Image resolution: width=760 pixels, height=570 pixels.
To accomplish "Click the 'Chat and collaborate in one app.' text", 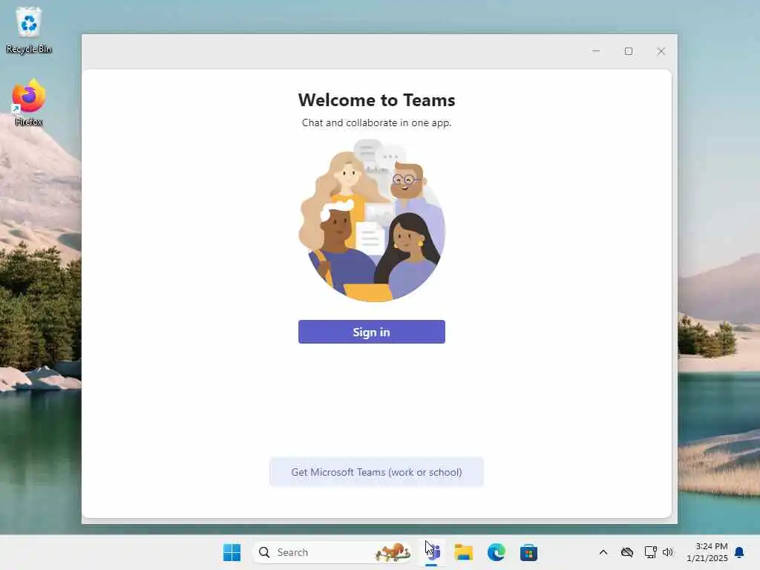I will pyautogui.click(x=376, y=122).
